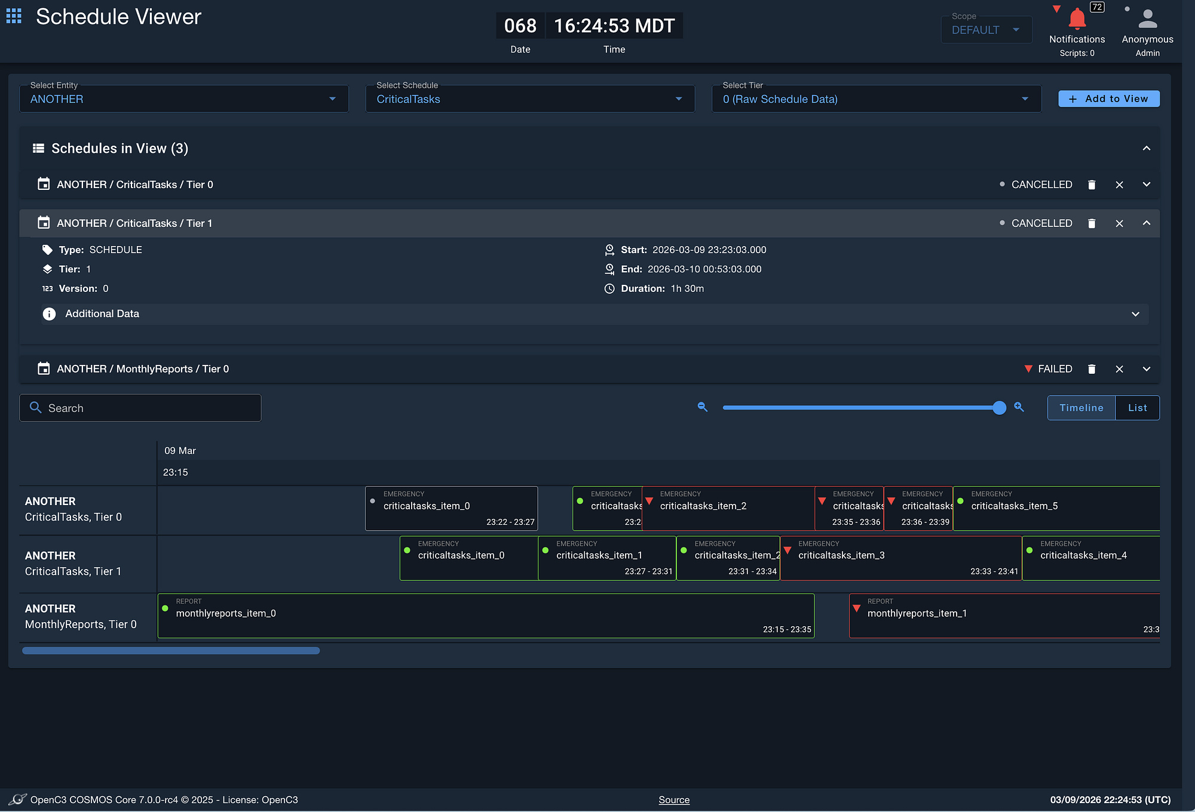Click the Version 123 icon
This screenshot has height=812, width=1195.
coord(47,289)
